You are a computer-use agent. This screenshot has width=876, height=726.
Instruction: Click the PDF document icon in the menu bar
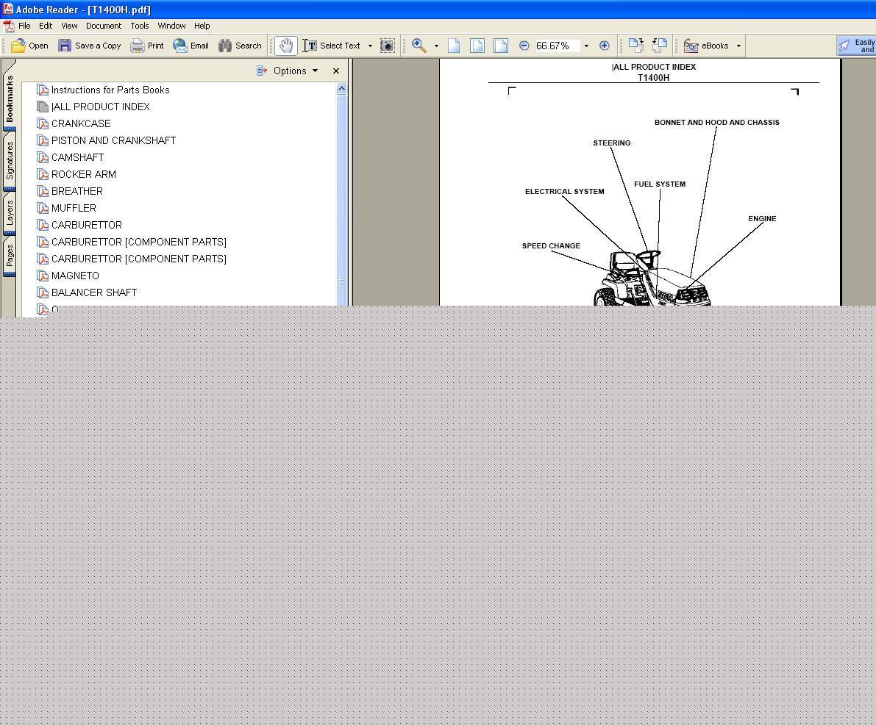pos(9,26)
